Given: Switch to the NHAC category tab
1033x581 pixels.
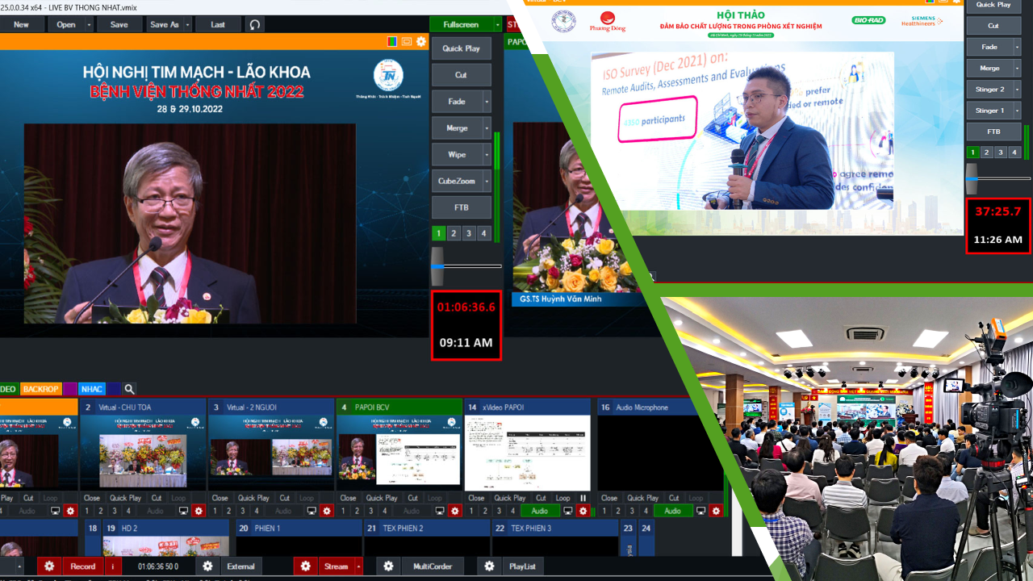Looking at the screenshot, I should (x=92, y=389).
